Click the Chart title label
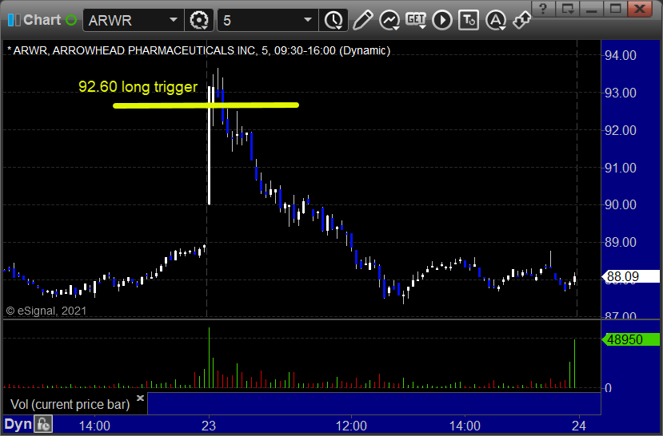Viewport: 663px width, 436px height. coord(42,20)
